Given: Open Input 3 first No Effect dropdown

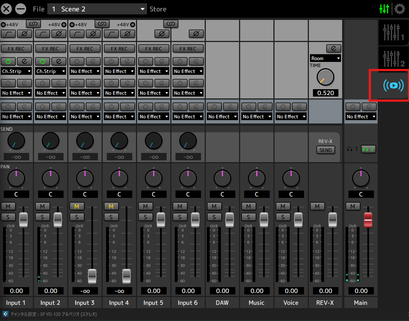Looking at the screenshot, I should coord(85,71).
